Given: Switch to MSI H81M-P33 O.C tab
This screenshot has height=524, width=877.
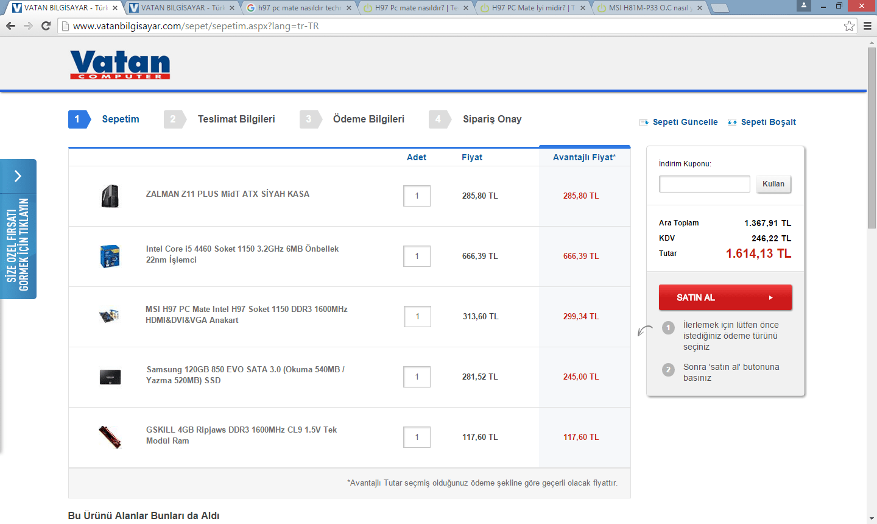Looking at the screenshot, I should tap(649, 8).
